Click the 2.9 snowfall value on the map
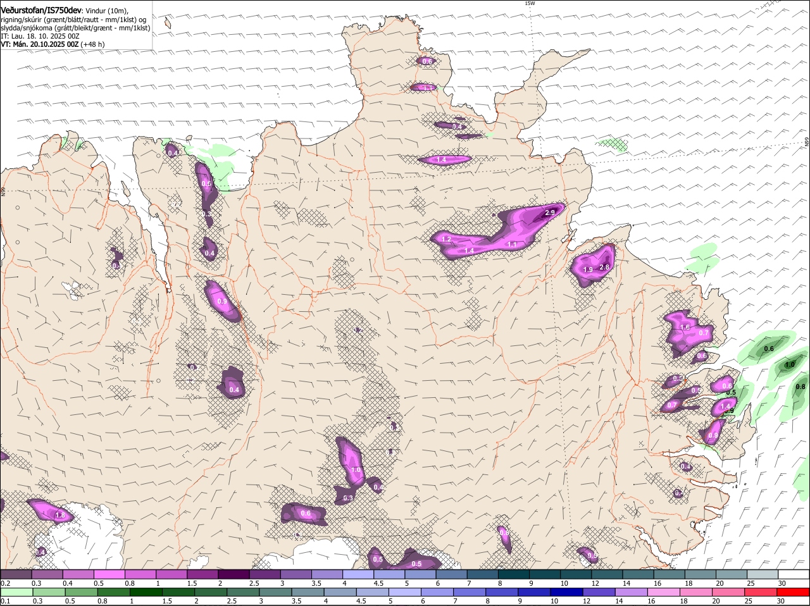The image size is (810, 606). pos(550,213)
